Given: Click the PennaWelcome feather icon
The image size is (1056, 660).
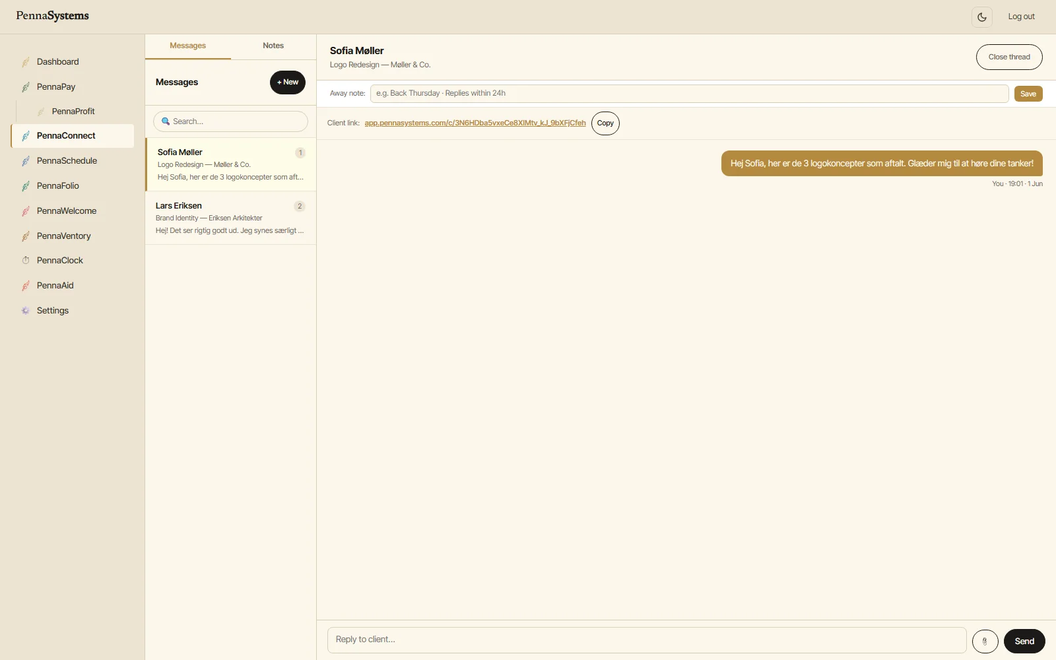Looking at the screenshot, I should point(26,211).
